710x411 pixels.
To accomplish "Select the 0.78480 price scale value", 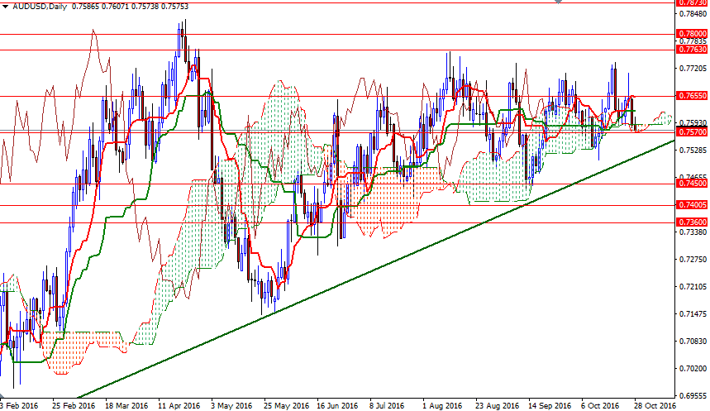I will [x=693, y=13].
